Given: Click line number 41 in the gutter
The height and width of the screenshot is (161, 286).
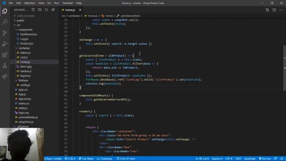Looking at the screenshot, I should 66,95.
